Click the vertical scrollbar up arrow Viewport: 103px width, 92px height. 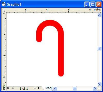pos(99,15)
